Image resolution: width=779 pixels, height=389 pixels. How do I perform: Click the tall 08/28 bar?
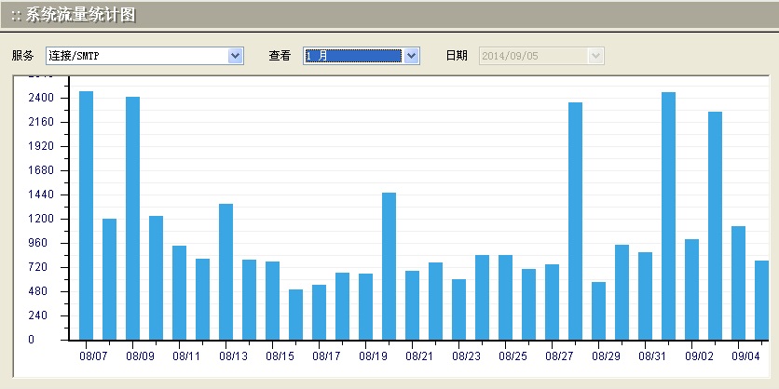tap(575, 221)
